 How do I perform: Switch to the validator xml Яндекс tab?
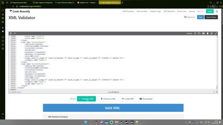click(87, 2)
